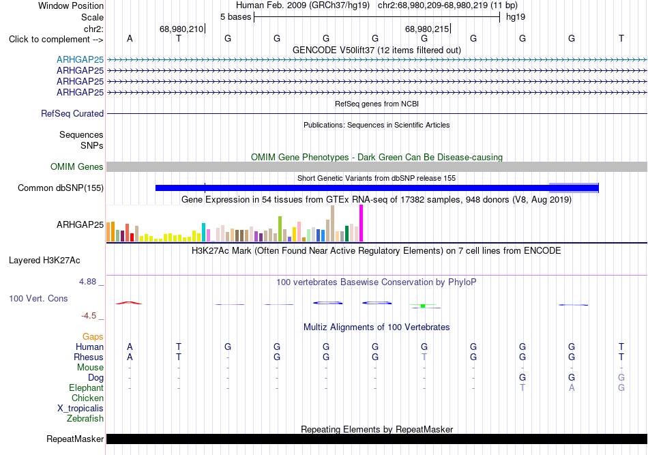This screenshot has height=455, width=648.
Task: Click 'Short Genetic Variants from dbSNP' title
Action: coord(377,178)
